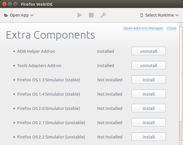183x145 pixels.
Task: Click the Stop app square icon
Action: coord(91,15)
